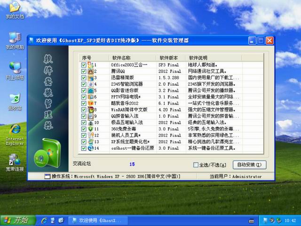
Task: Click the 软件版本 column header
Action: [171, 57]
